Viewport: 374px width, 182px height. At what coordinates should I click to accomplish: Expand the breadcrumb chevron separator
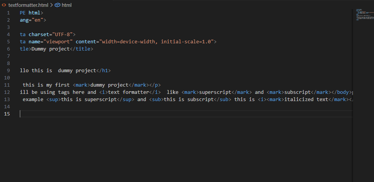click(x=51, y=5)
